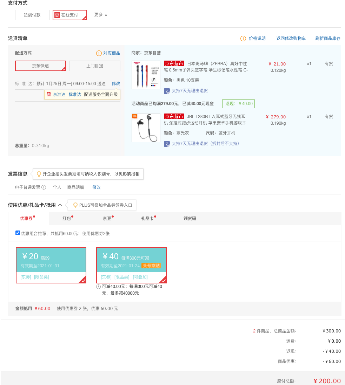Expand 更多 payment options
The width and height of the screenshot is (345, 385).
(x=101, y=15)
